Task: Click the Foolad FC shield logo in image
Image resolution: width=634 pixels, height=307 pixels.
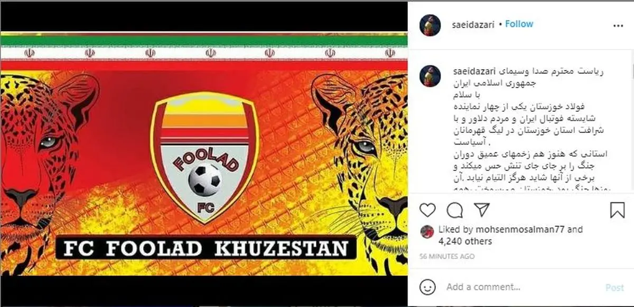Action: pyautogui.click(x=204, y=156)
